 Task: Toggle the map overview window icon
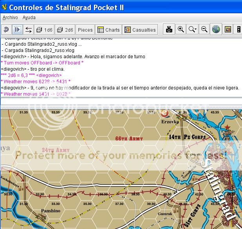pyautogui.click(x=228, y=29)
